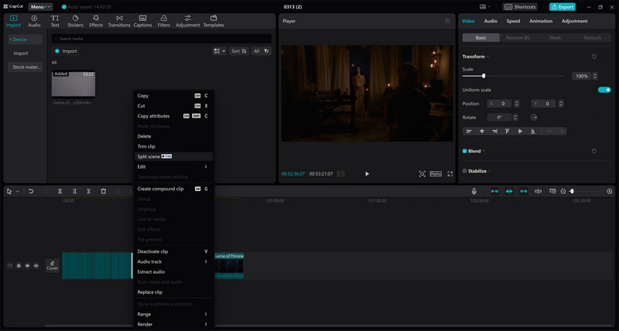
Task: Select the Game.of.Throne clip on timeline
Action: [229, 265]
